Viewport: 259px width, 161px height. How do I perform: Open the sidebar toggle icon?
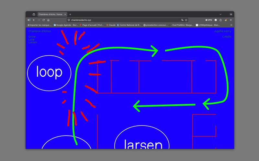coord(29,20)
